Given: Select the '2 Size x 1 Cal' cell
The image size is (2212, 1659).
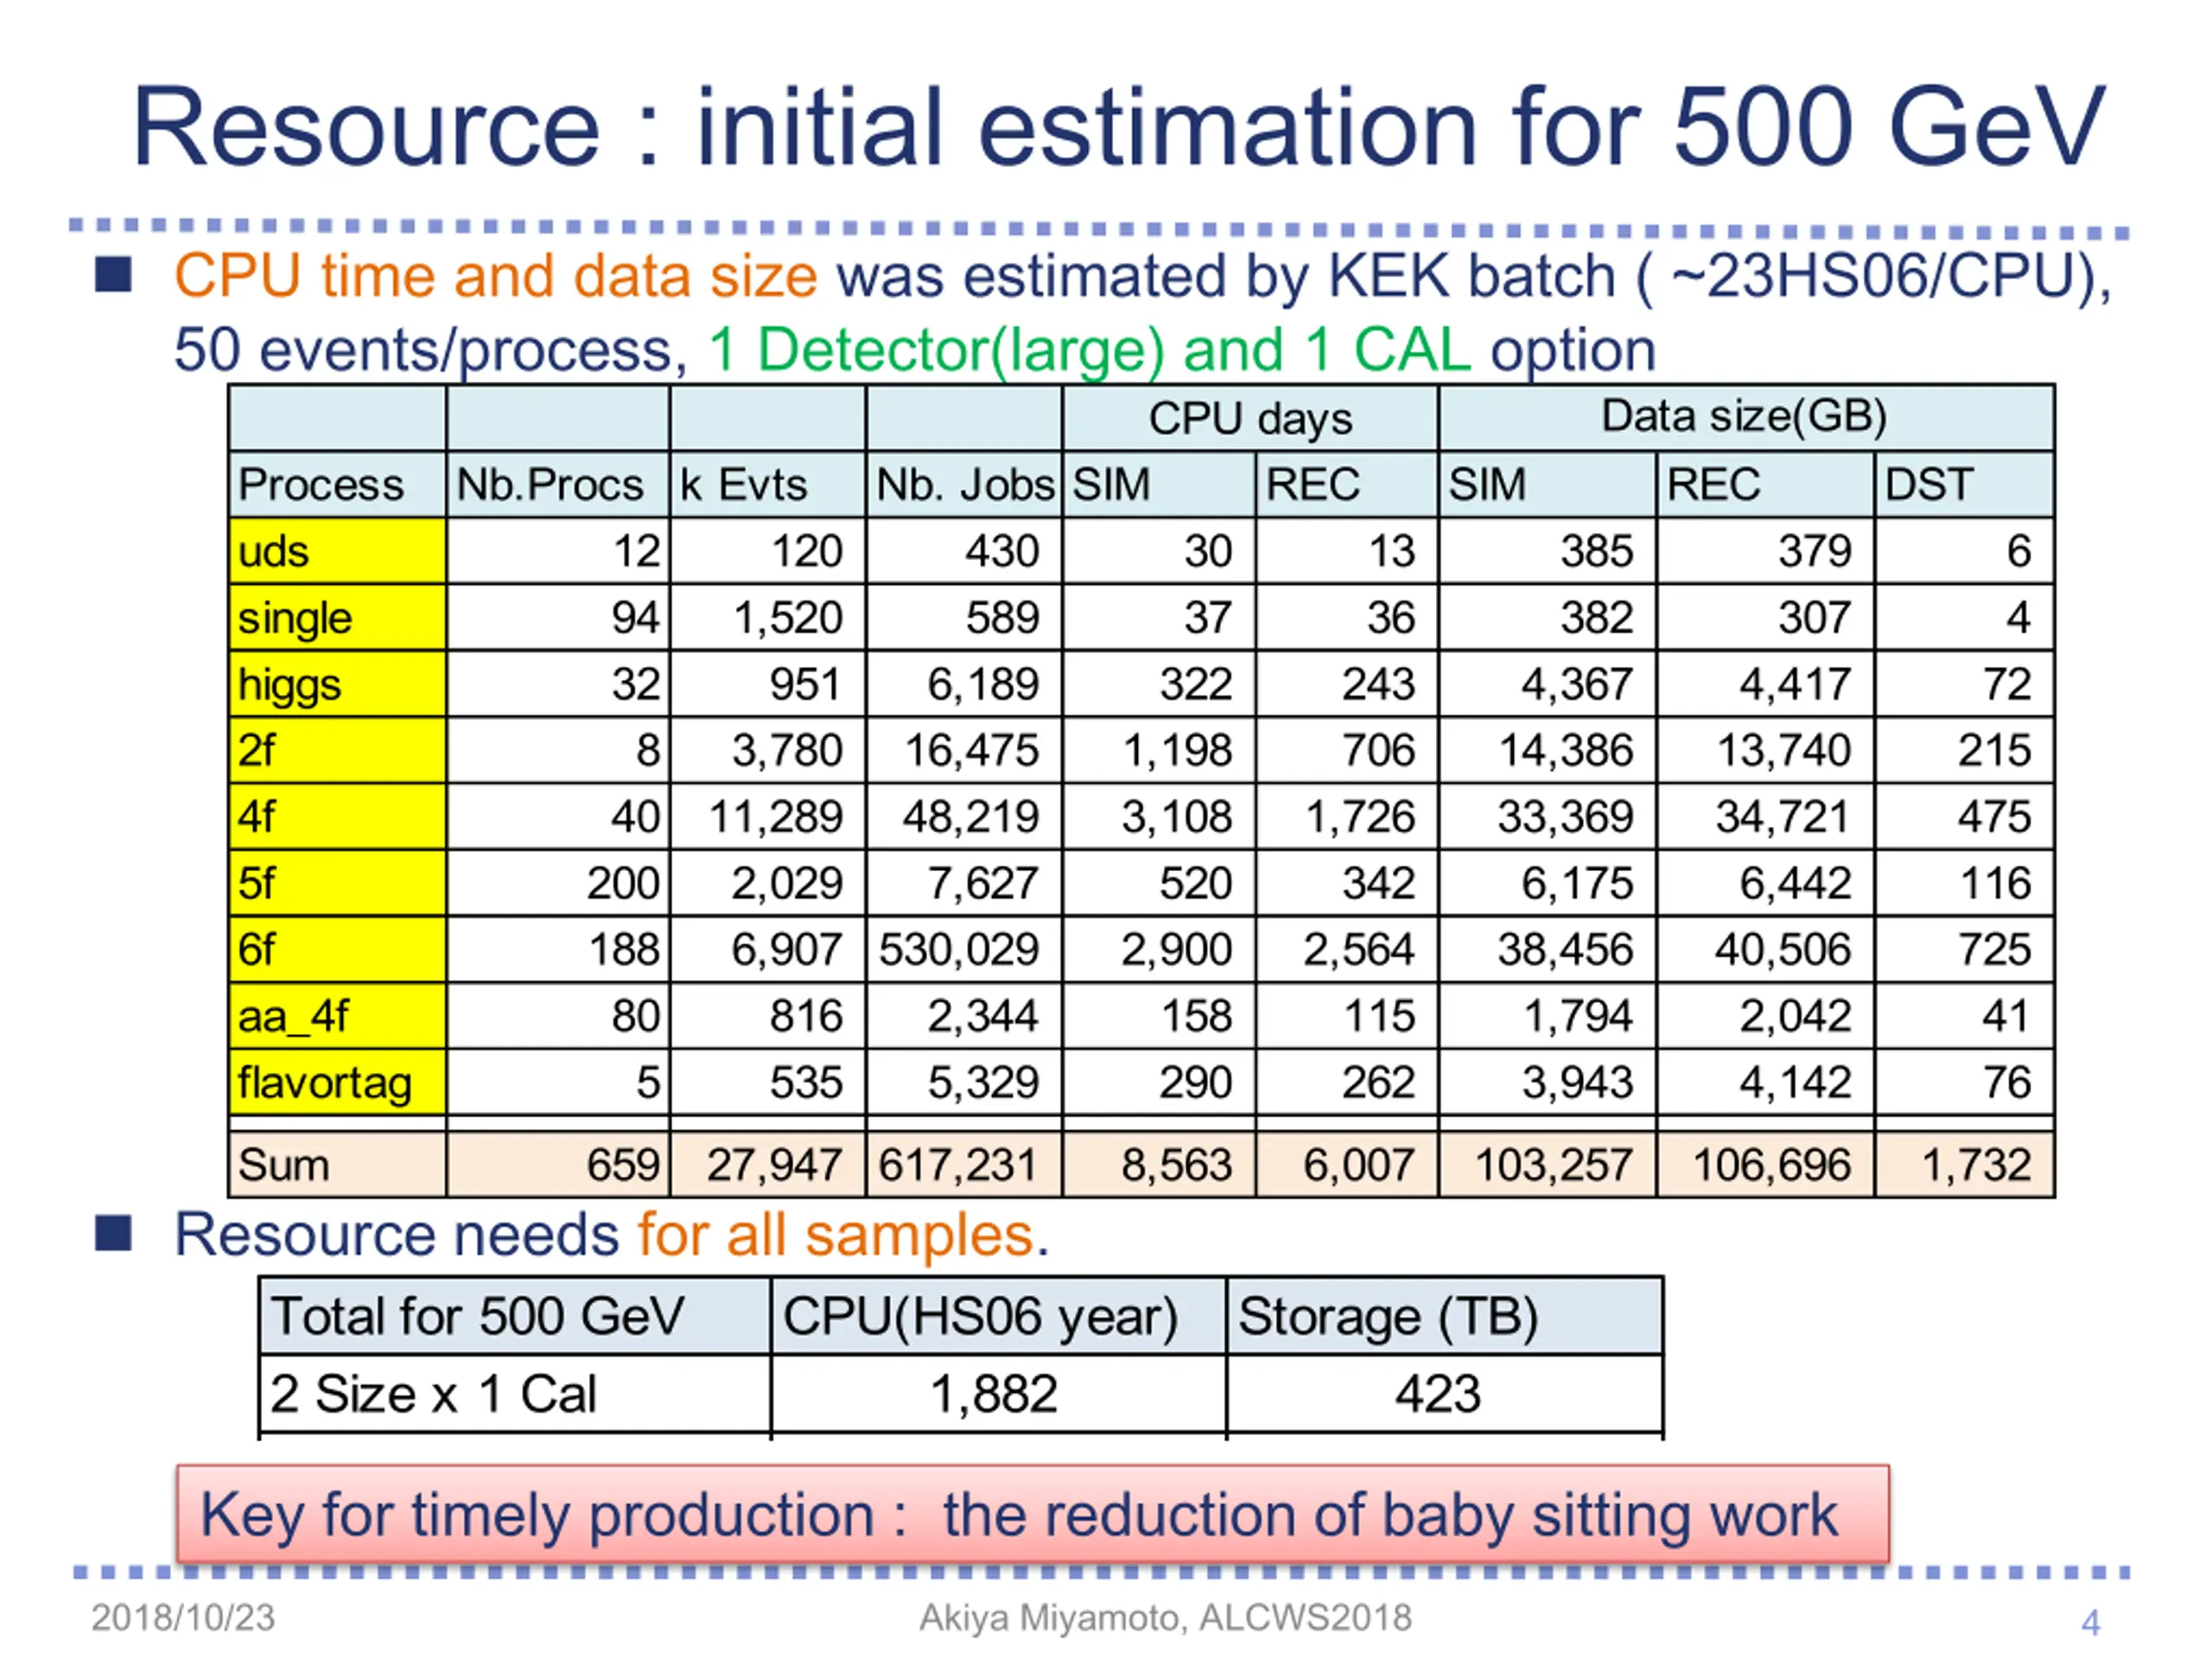Looking at the screenshot, I should click(x=514, y=1394).
